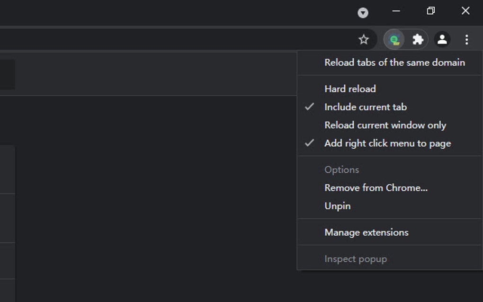Select the Extensions jigsaw icon in toolbar
Viewport: 483px width, 302px height.
418,40
